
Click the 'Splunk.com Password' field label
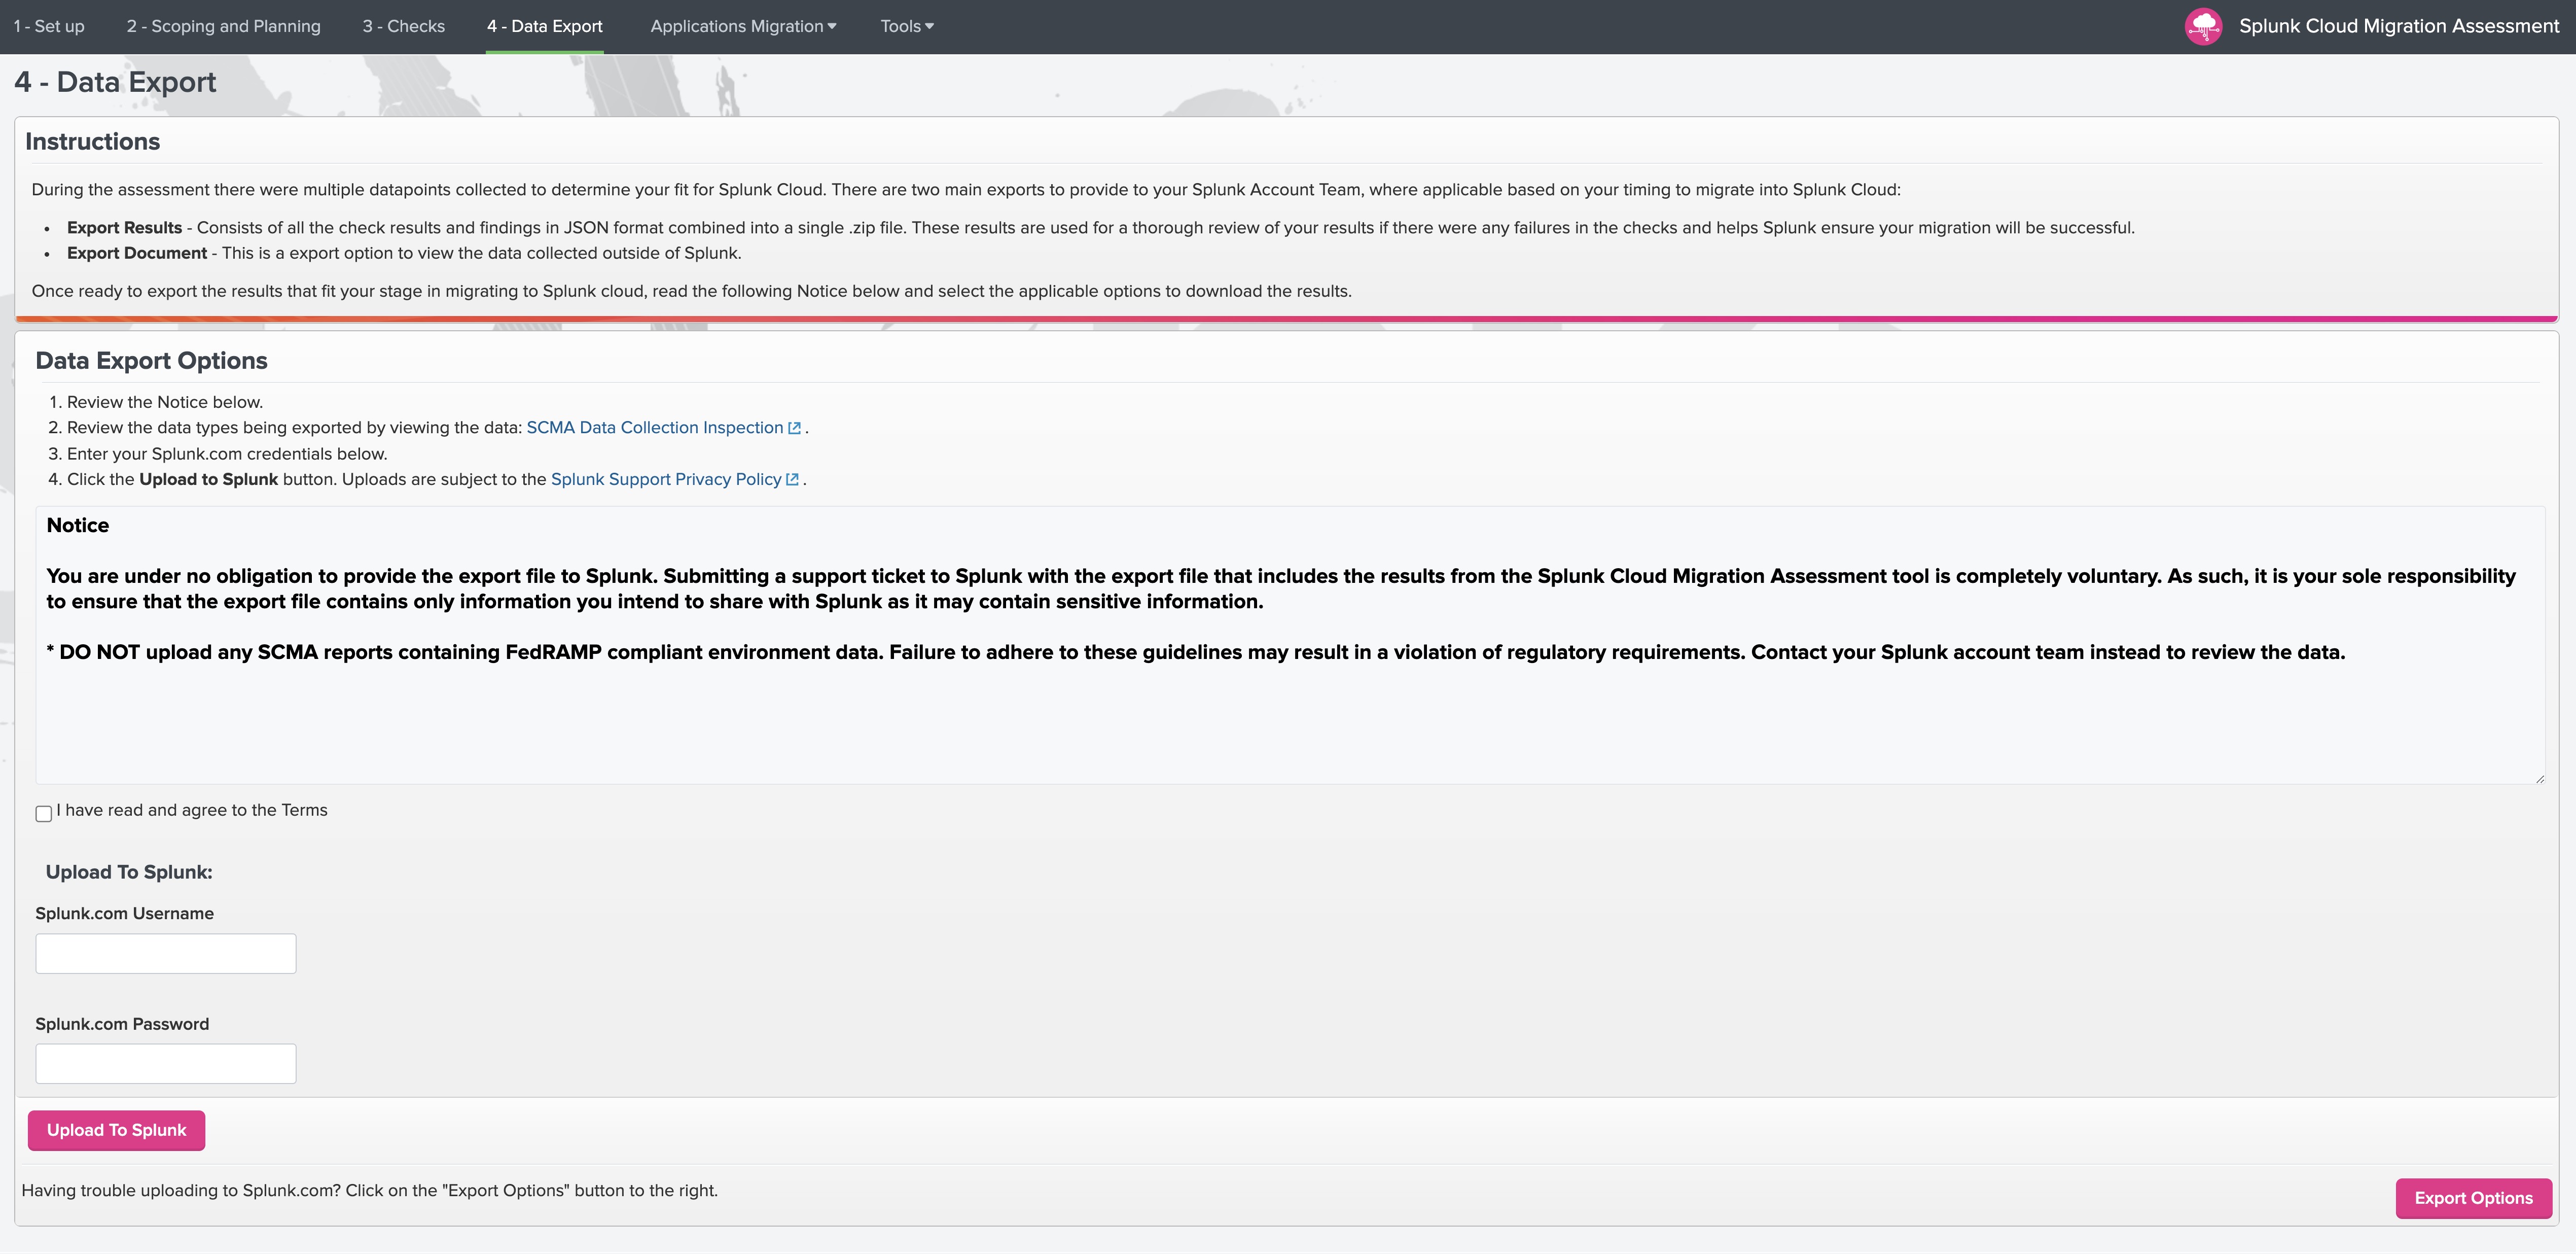[x=122, y=1025]
